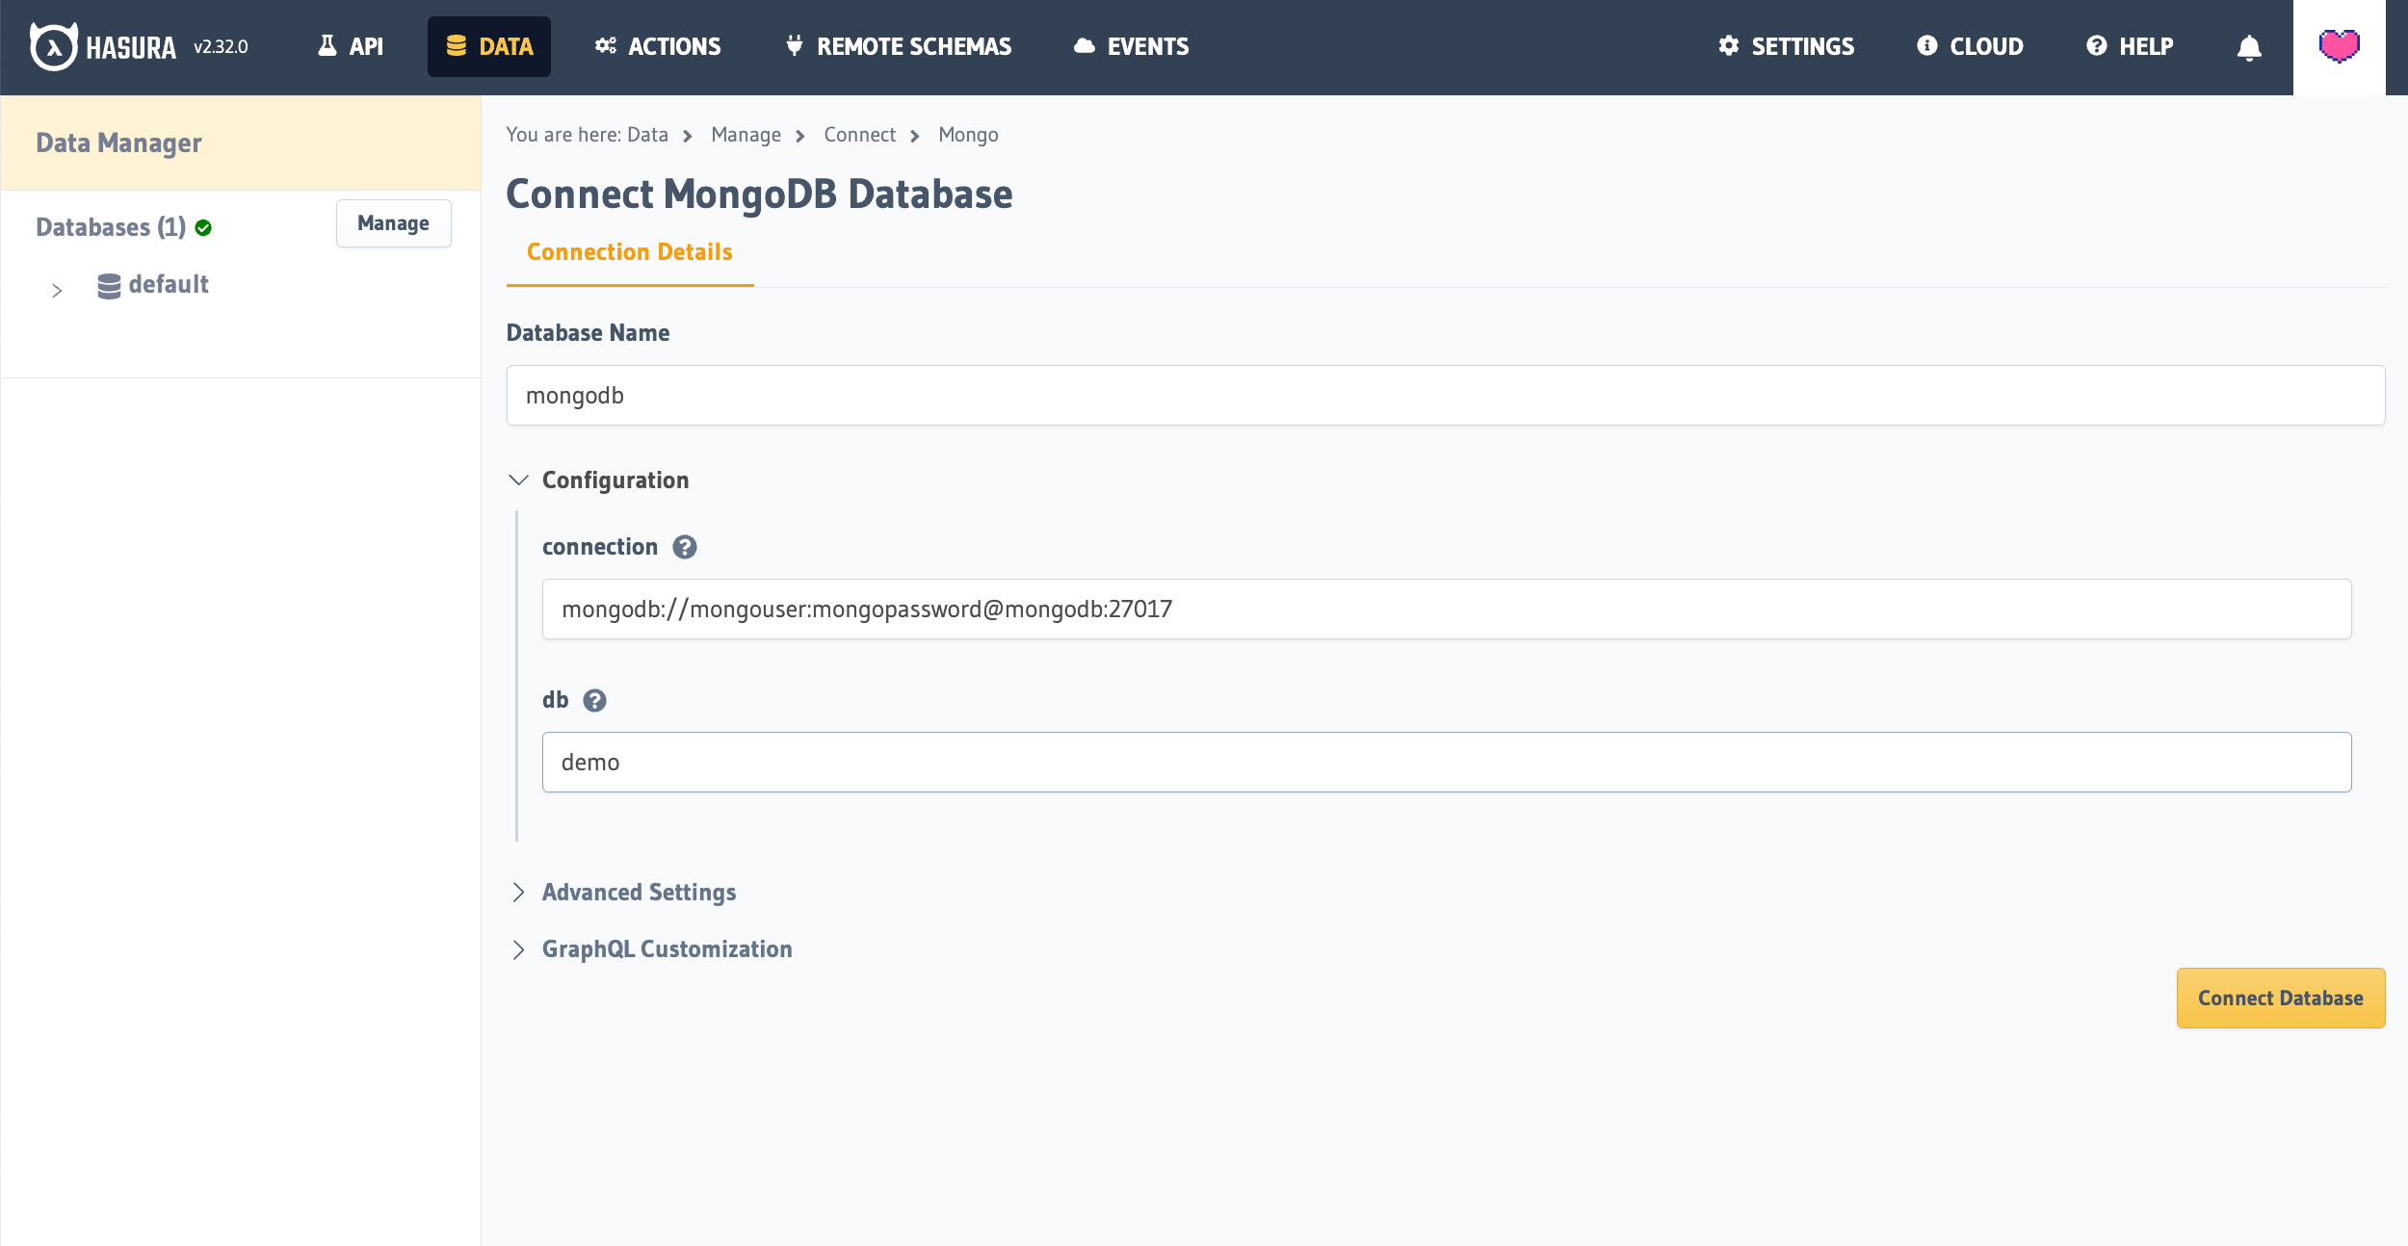The image size is (2408, 1246).
Task: Open Settings panel
Action: coord(1785,46)
